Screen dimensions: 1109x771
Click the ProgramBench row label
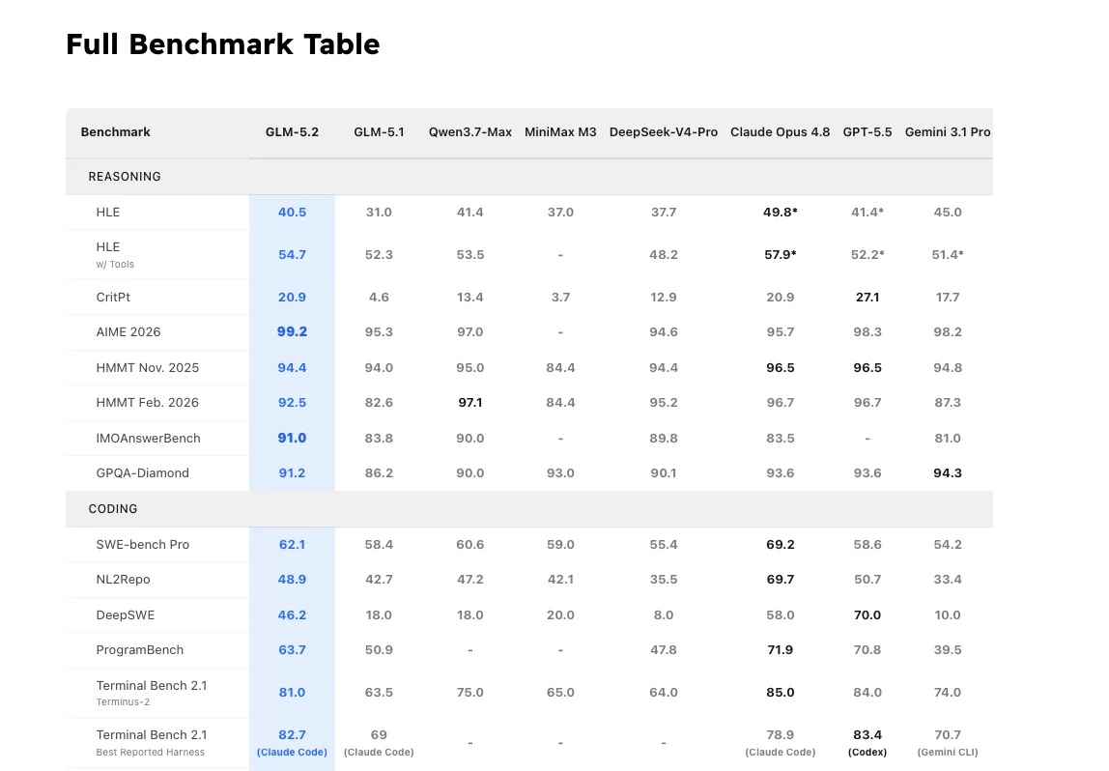click(x=139, y=650)
